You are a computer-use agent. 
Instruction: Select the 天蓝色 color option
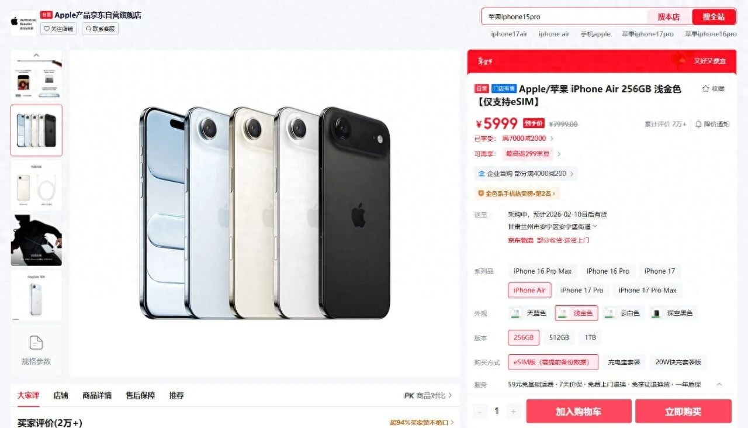(529, 313)
